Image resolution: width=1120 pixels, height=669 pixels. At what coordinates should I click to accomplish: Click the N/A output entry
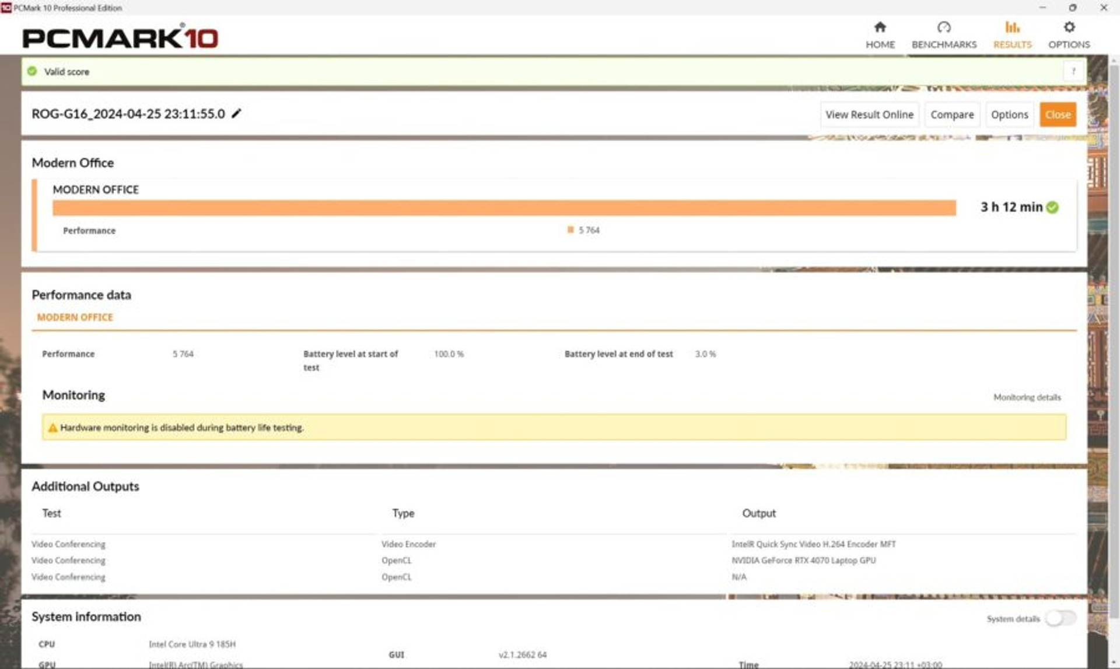click(x=738, y=577)
